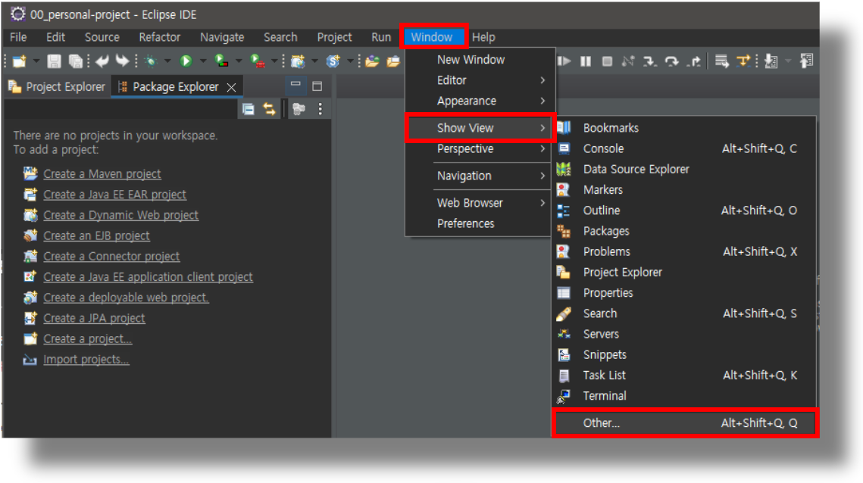The width and height of the screenshot is (863, 483).
Task: Show the Servers view
Action: (684, 334)
